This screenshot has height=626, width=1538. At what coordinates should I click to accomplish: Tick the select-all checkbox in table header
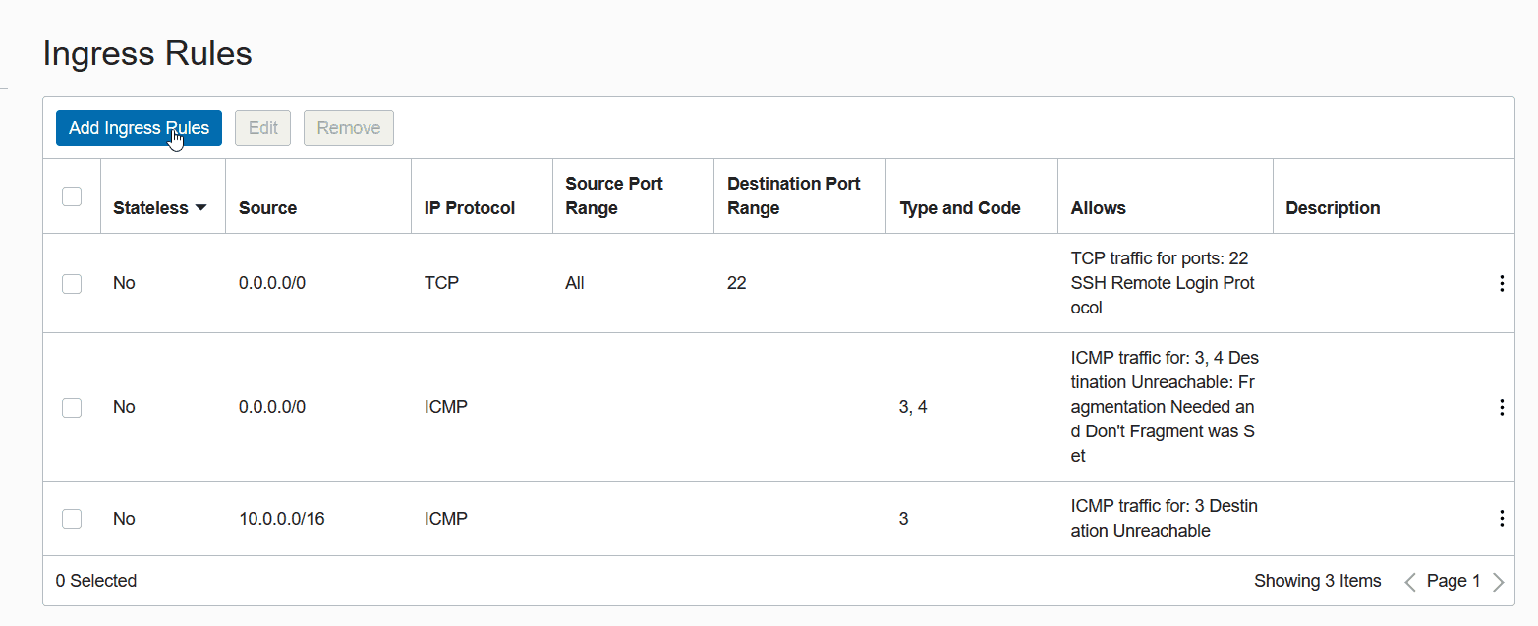pos(72,197)
